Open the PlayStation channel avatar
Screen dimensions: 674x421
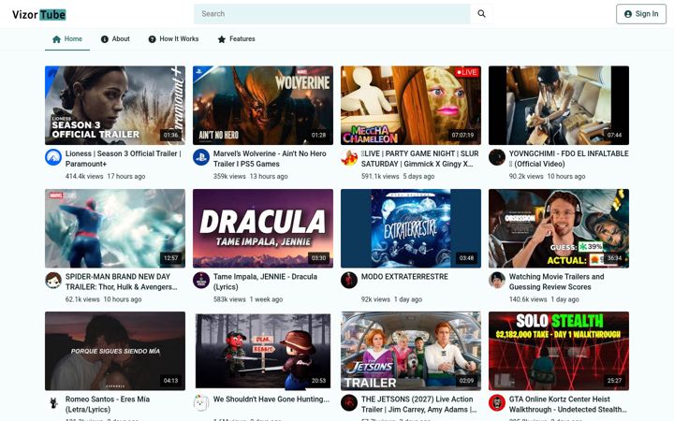point(201,158)
